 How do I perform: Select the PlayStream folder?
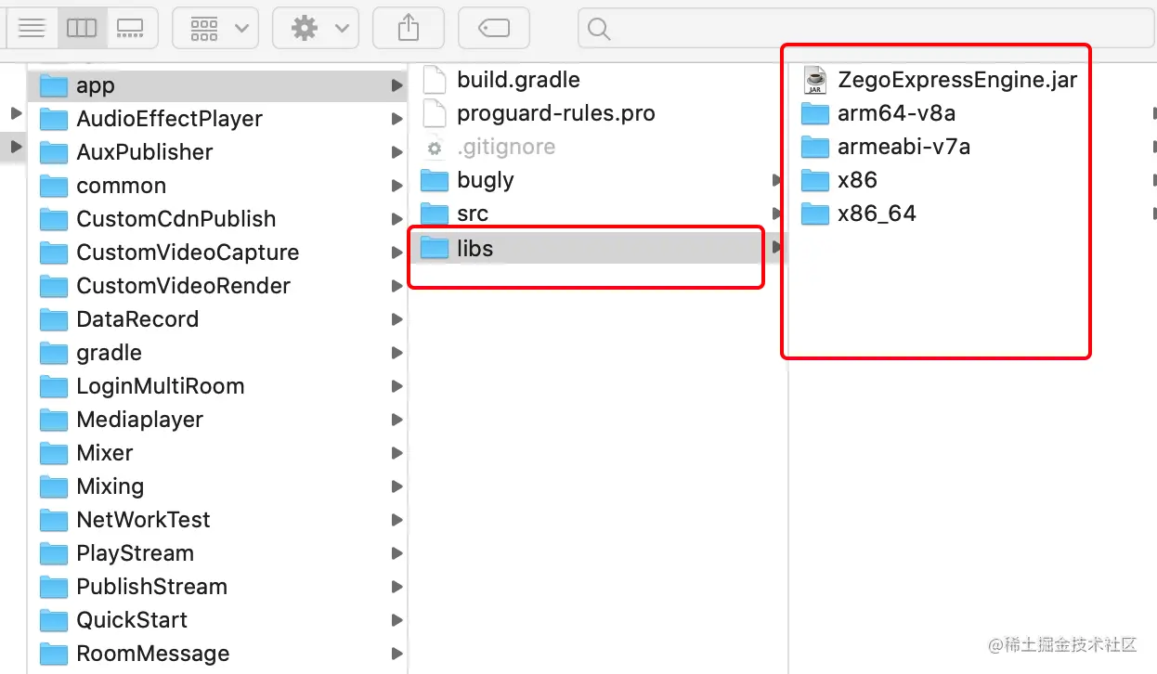pyautogui.click(x=218, y=553)
